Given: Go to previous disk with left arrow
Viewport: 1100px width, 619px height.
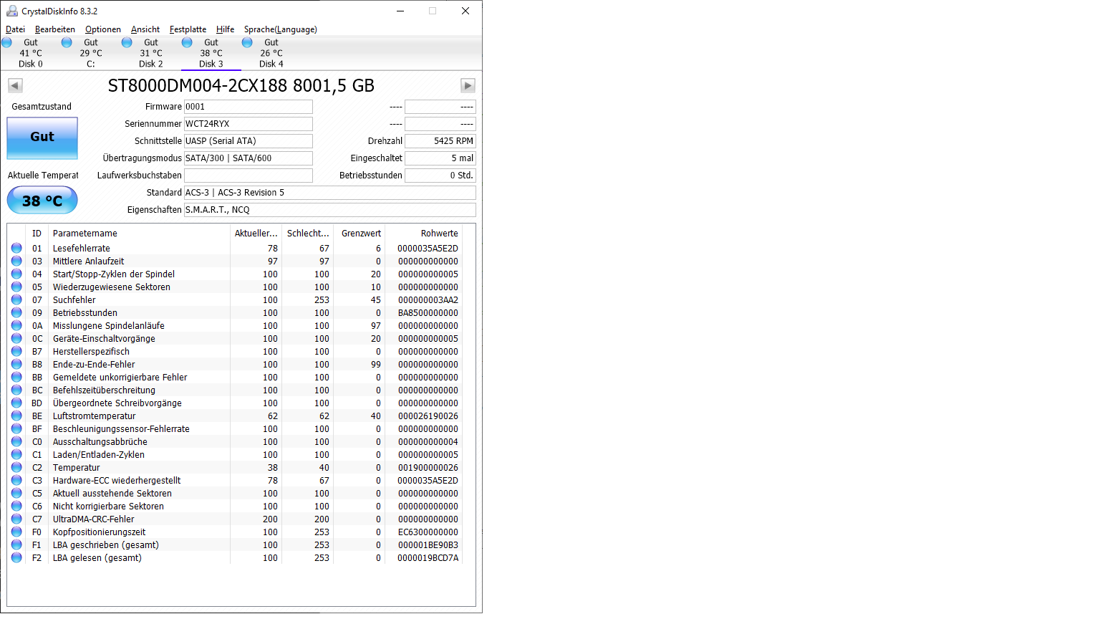Looking at the screenshot, I should click(15, 85).
